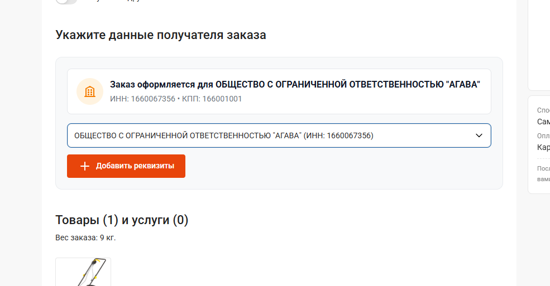Click the cut-off "Опл…" label in sidebar
Image resolution: width=550 pixels, height=286 pixels.
(x=543, y=135)
